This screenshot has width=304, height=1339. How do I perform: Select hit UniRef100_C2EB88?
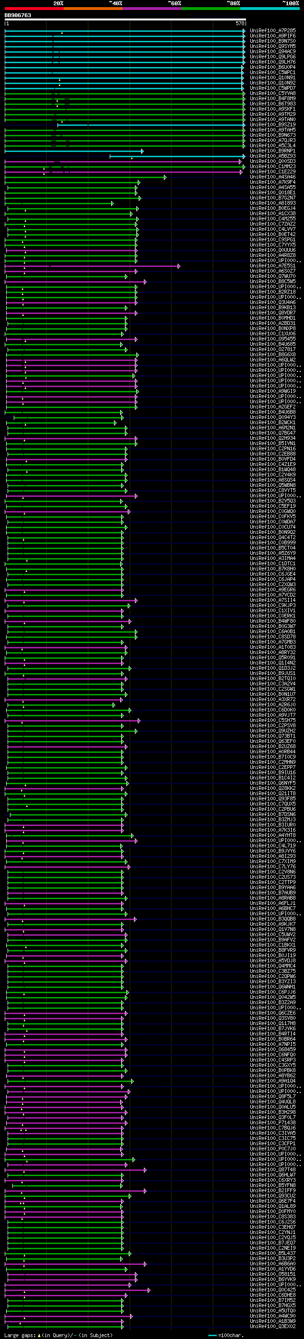(x=273, y=454)
